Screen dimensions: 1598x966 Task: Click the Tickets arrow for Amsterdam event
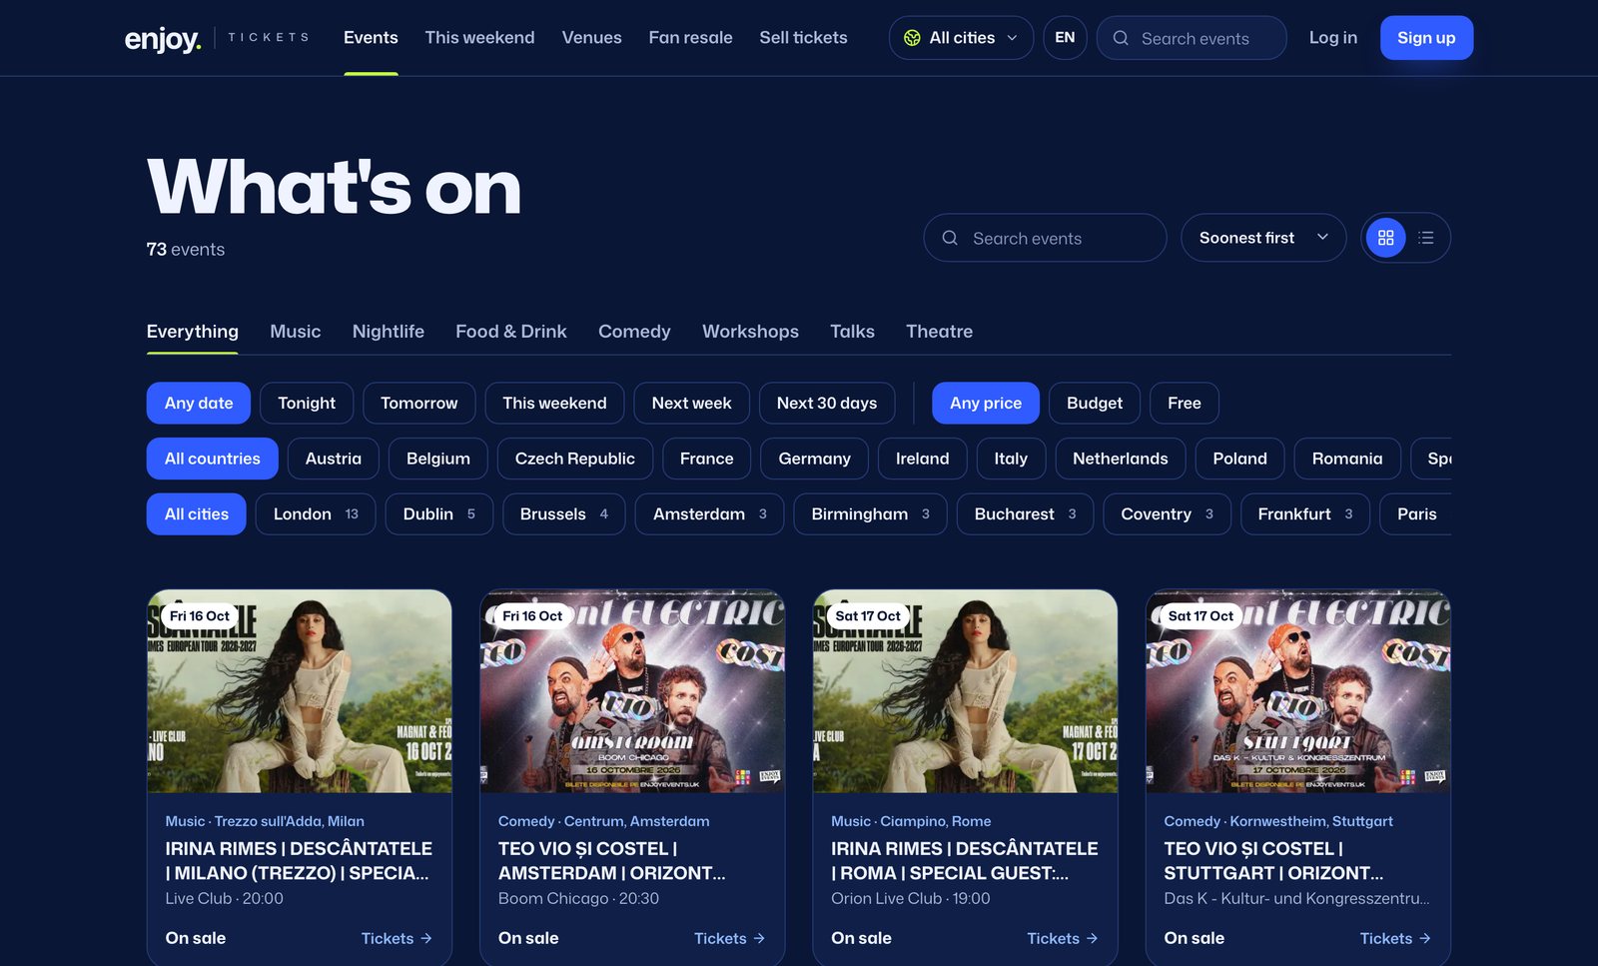point(729,938)
